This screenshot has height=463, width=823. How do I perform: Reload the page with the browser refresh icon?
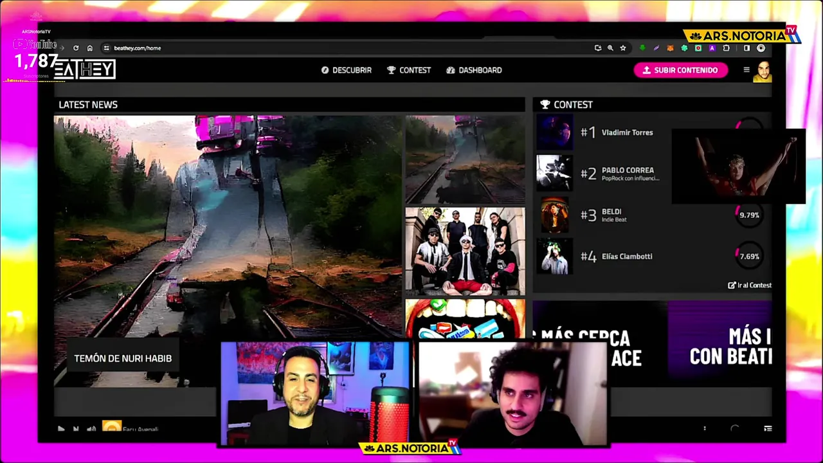tap(76, 48)
